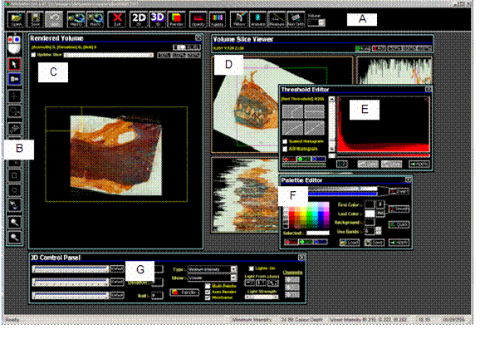
Task: Open the Palette rainbow bars icon
Action: 217,19
